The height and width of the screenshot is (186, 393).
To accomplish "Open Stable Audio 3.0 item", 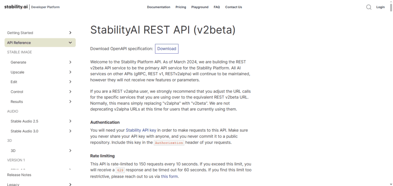I will 24,131.
